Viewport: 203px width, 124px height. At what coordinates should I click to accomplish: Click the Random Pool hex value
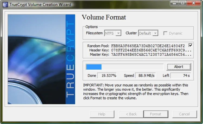148,46
